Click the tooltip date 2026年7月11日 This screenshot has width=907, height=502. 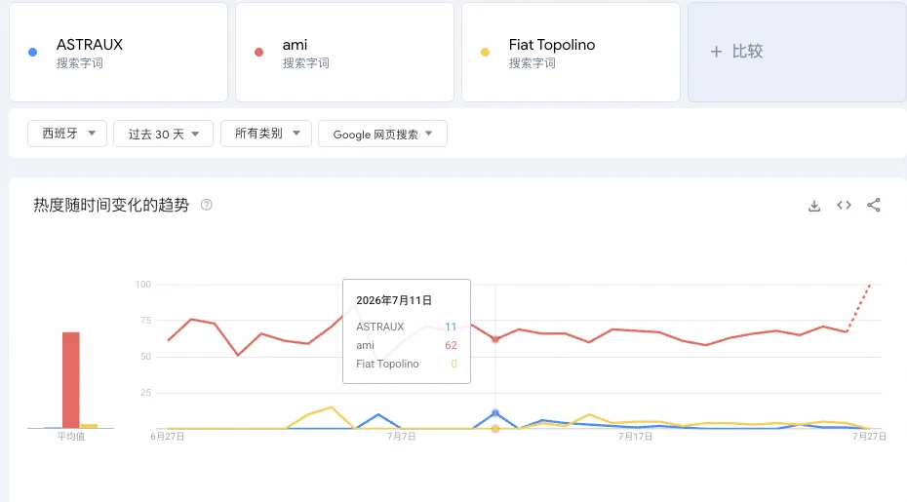coord(394,300)
